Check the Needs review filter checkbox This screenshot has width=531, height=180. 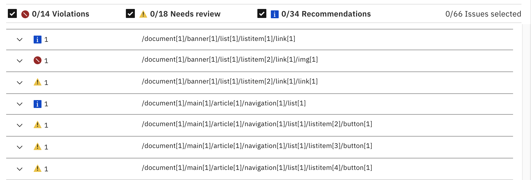coord(130,13)
